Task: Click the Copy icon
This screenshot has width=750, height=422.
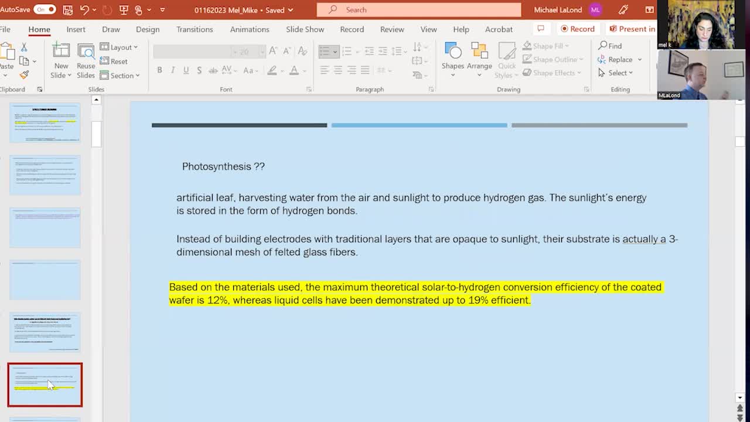Action: 24,61
